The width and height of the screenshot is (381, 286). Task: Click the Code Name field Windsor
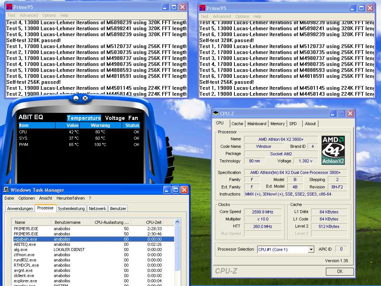(x=264, y=146)
